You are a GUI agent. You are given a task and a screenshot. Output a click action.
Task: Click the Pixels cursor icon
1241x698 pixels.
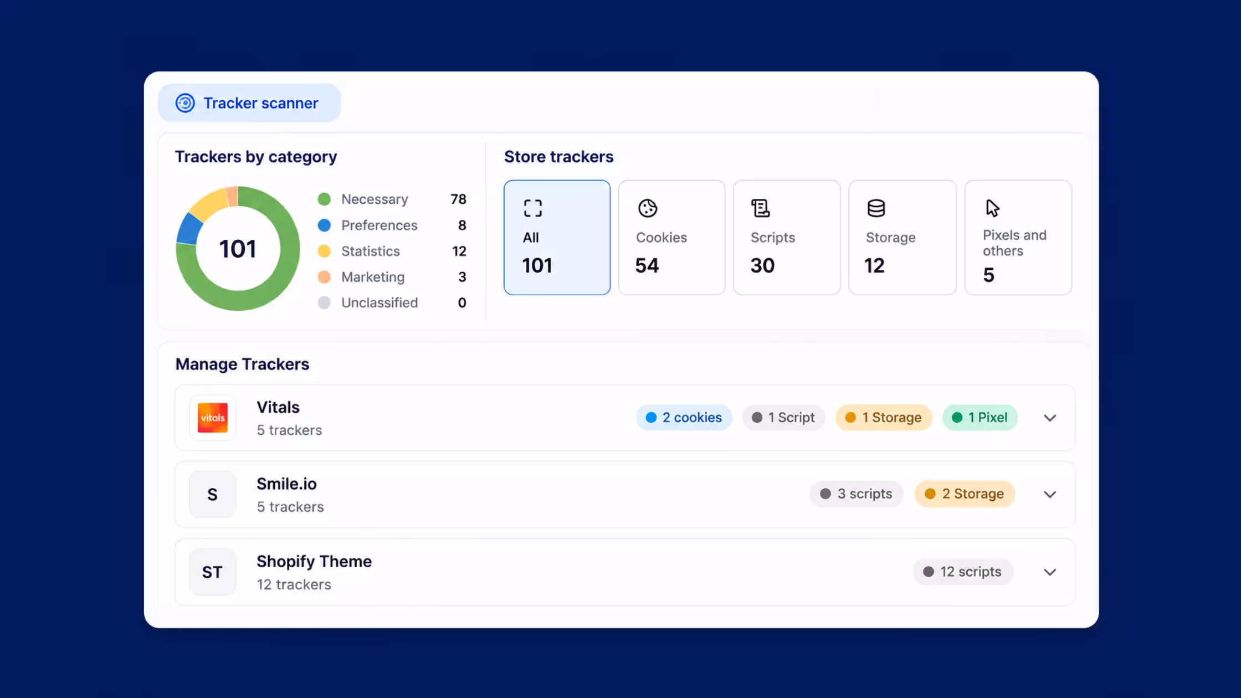tap(992, 208)
